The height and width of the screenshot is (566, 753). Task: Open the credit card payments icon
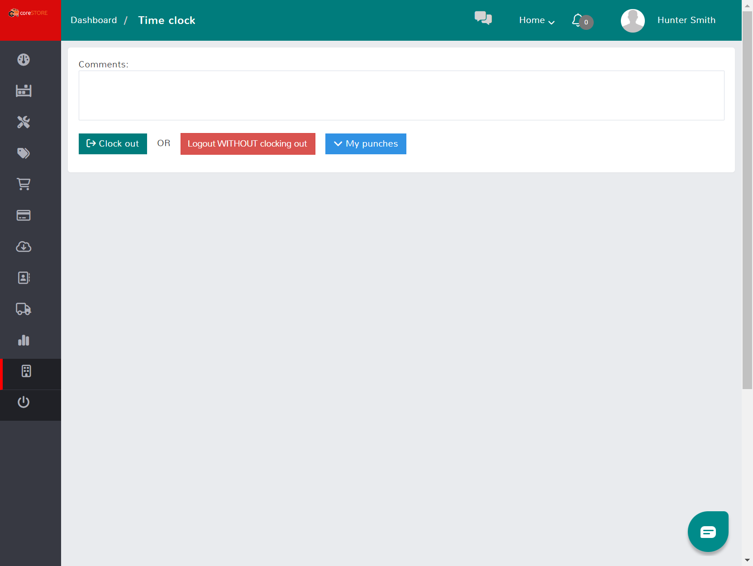(24, 215)
